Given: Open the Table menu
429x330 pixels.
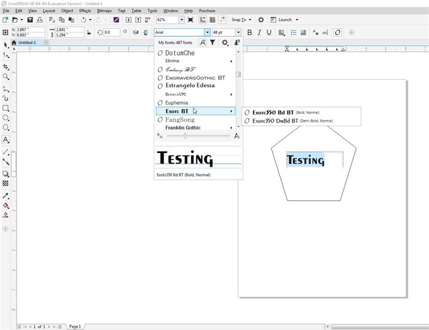Looking at the screenshot, I should pyautogui.click(x=136, y=10).
